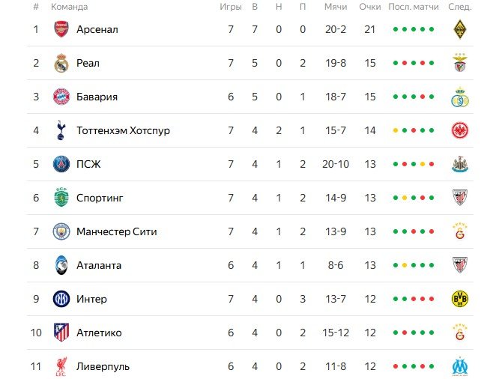Click the Atalanta crest icon
Screen dimensions: 487x379
coord(61,265)
